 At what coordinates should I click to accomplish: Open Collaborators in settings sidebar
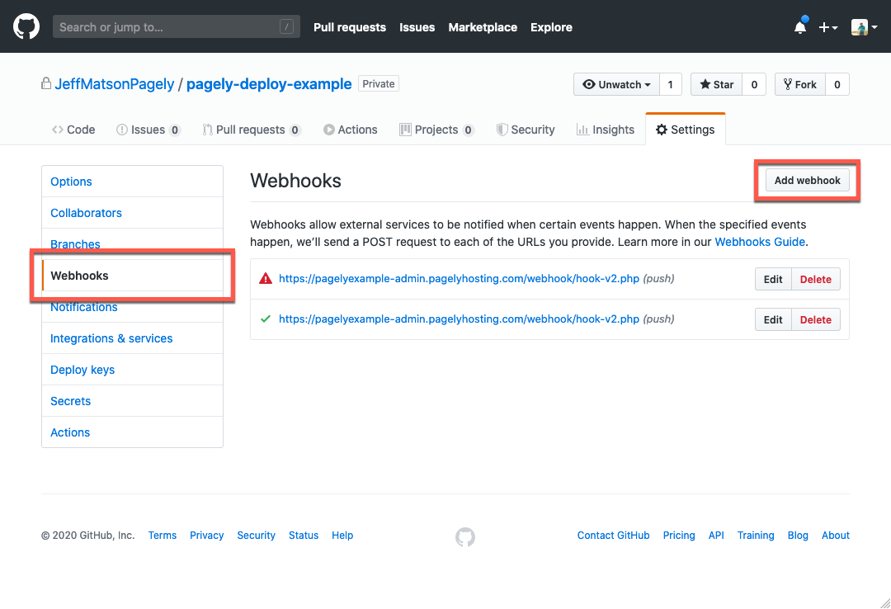[132, 213]
